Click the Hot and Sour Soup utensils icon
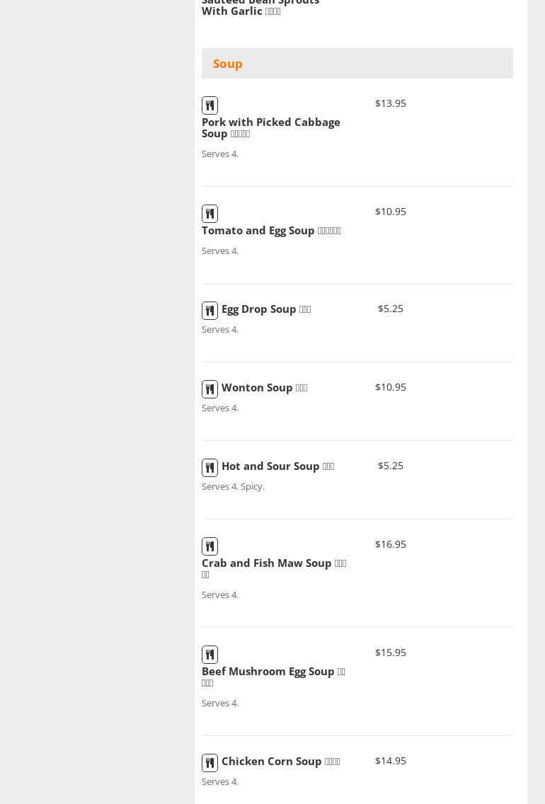Image resolution: width=545 pixels, height=804 pixels. pyautogui.click(x=210, y=468)
